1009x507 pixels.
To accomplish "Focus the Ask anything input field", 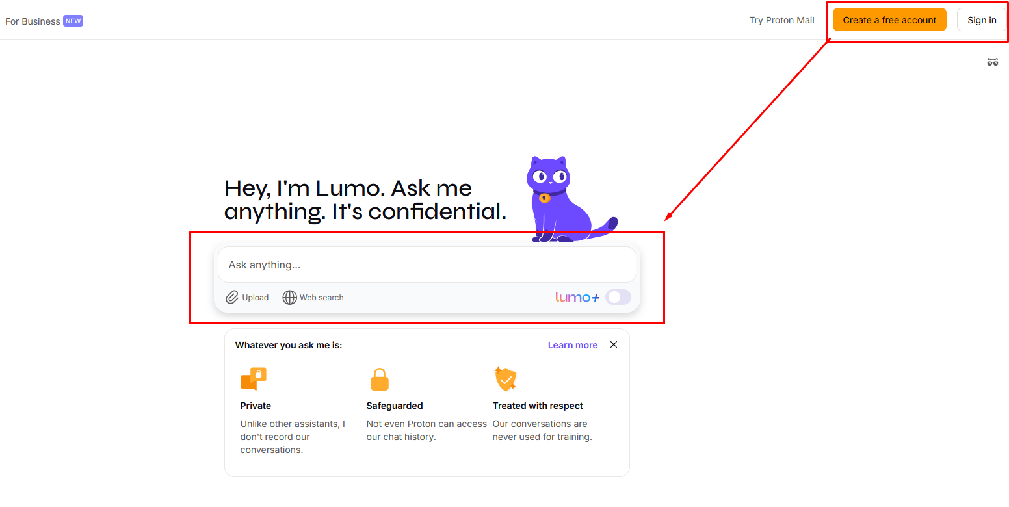I will 426,265.
